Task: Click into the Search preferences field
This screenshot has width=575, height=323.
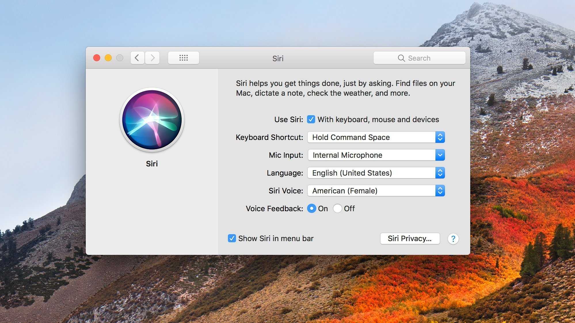Action: [419, 58]
